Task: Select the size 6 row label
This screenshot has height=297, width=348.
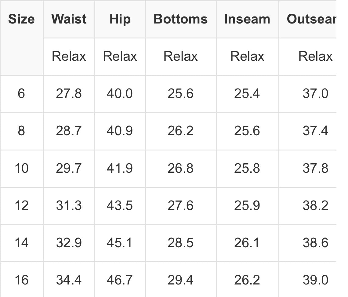Action: [x=21, y=93]
